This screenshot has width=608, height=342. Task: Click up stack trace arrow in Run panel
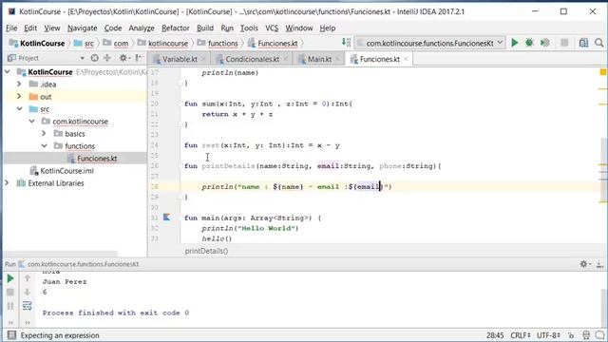(28, 278)
